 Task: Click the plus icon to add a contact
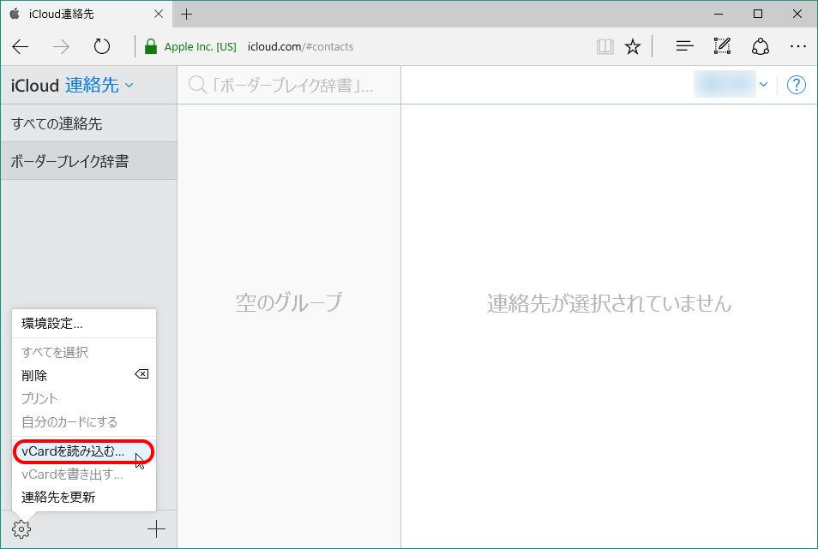[156, 529]
